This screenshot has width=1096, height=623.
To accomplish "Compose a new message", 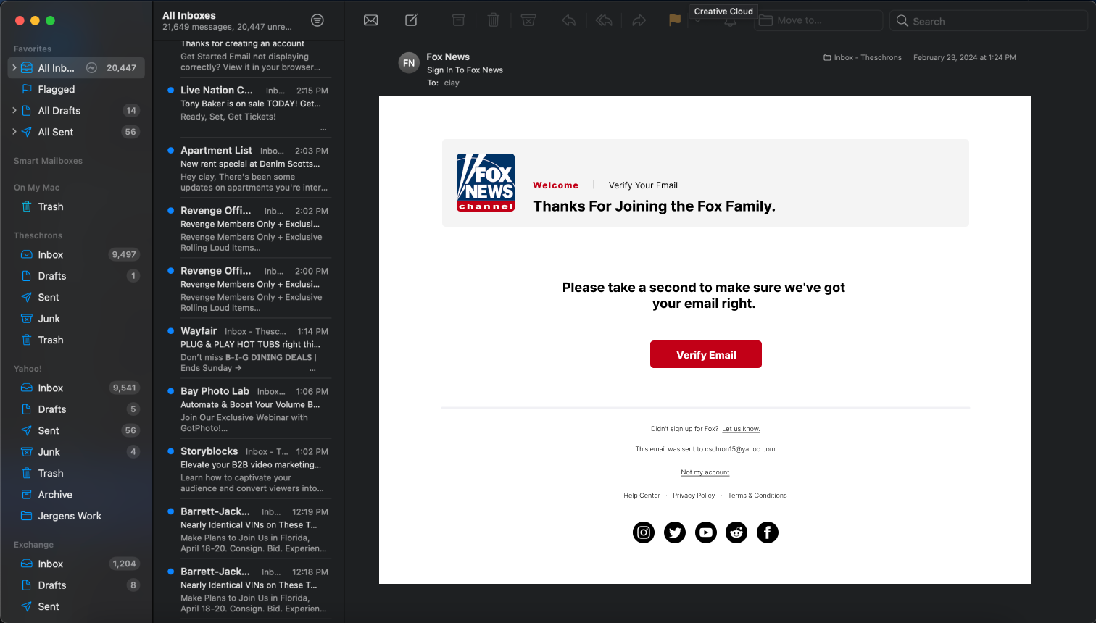I will point(411,20).
